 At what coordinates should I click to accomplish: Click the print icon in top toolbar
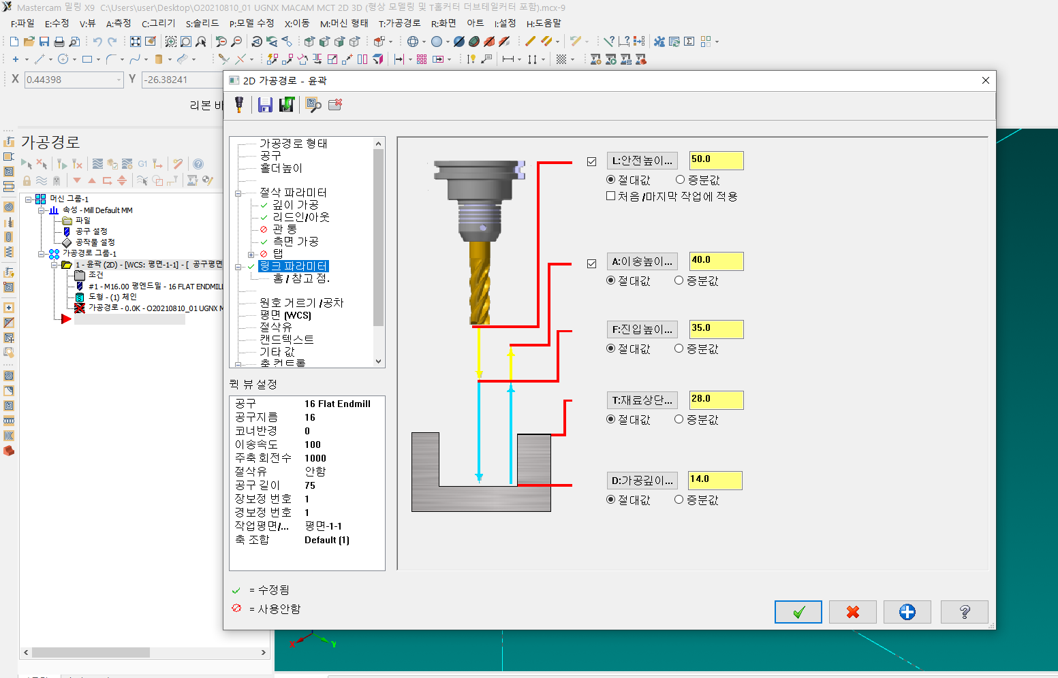click(x=59, y=42)
